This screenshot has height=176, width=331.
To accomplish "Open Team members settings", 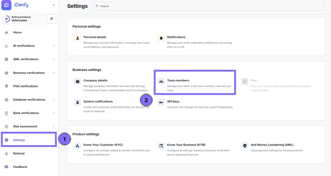I will (178, 80).
